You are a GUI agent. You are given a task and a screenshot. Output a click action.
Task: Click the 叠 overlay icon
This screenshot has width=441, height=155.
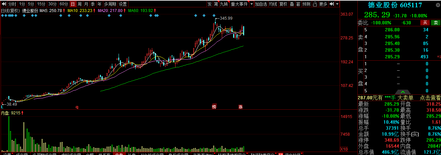click(292, 4)
